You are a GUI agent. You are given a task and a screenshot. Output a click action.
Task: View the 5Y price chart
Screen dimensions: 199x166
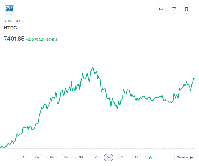pyautogui.click(x=122, y=157)
